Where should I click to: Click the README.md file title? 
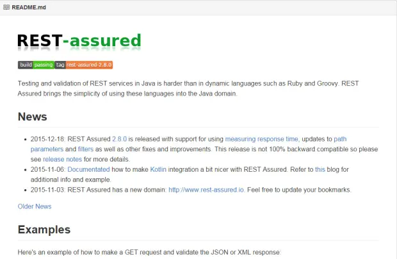29,7
